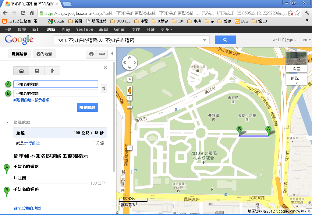Open the YouTube item in the Google bar
The image size is (312, 215).
pos(84,29)
